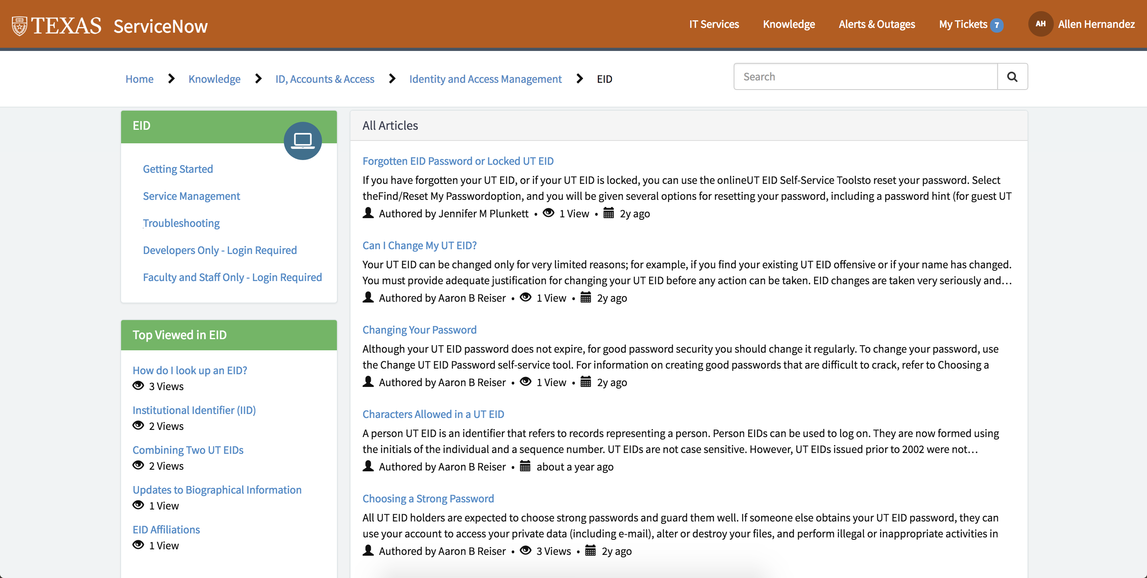Click into the Search input field
Image resolution: width=1147 pixels, height=578 pixels.
click(865, 76)
